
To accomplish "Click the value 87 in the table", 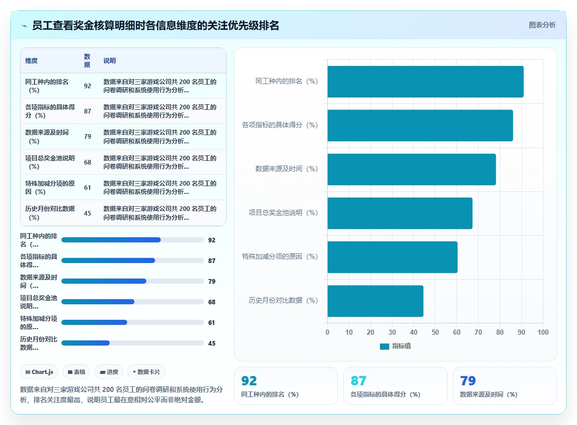I will (88, 111).
